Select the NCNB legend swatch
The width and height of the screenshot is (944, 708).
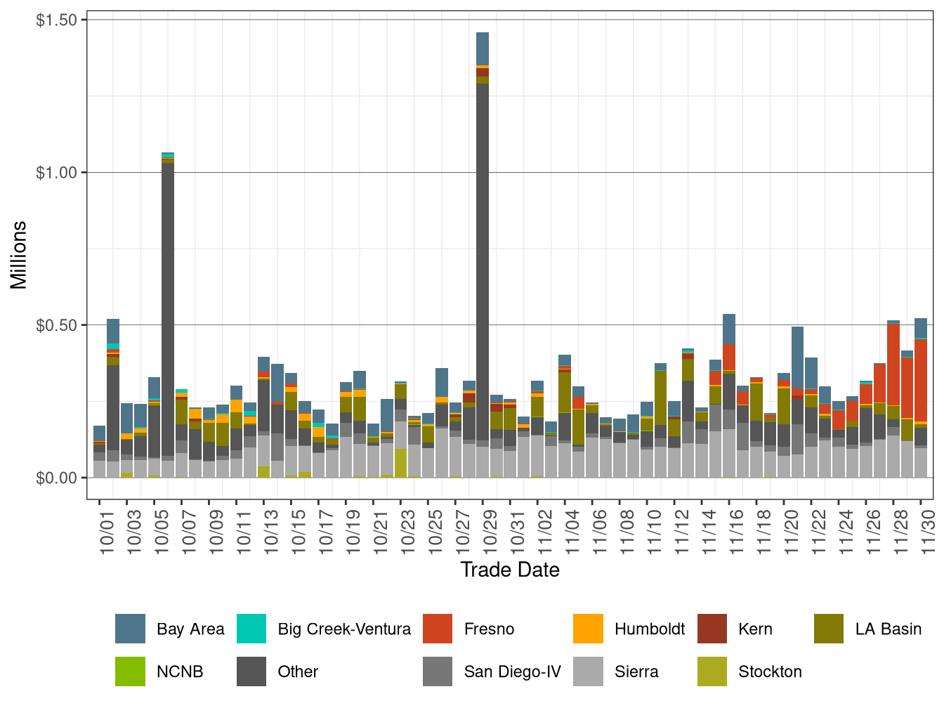click(x=130, y=671)
